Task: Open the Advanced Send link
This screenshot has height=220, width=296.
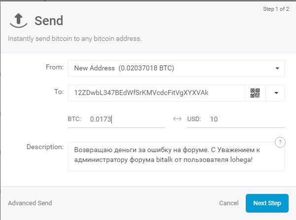Action: tap(30, 203)
